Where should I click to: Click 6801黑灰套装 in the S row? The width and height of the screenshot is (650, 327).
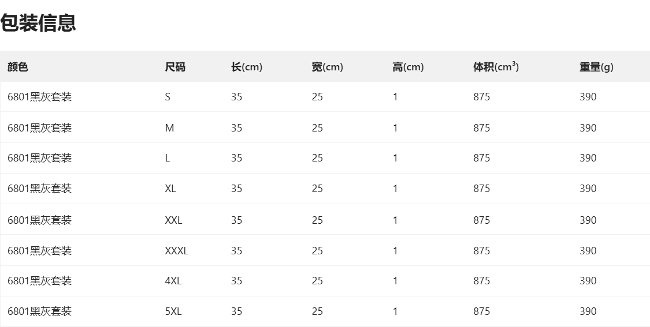pyautogui.click(x=39, y=97)
